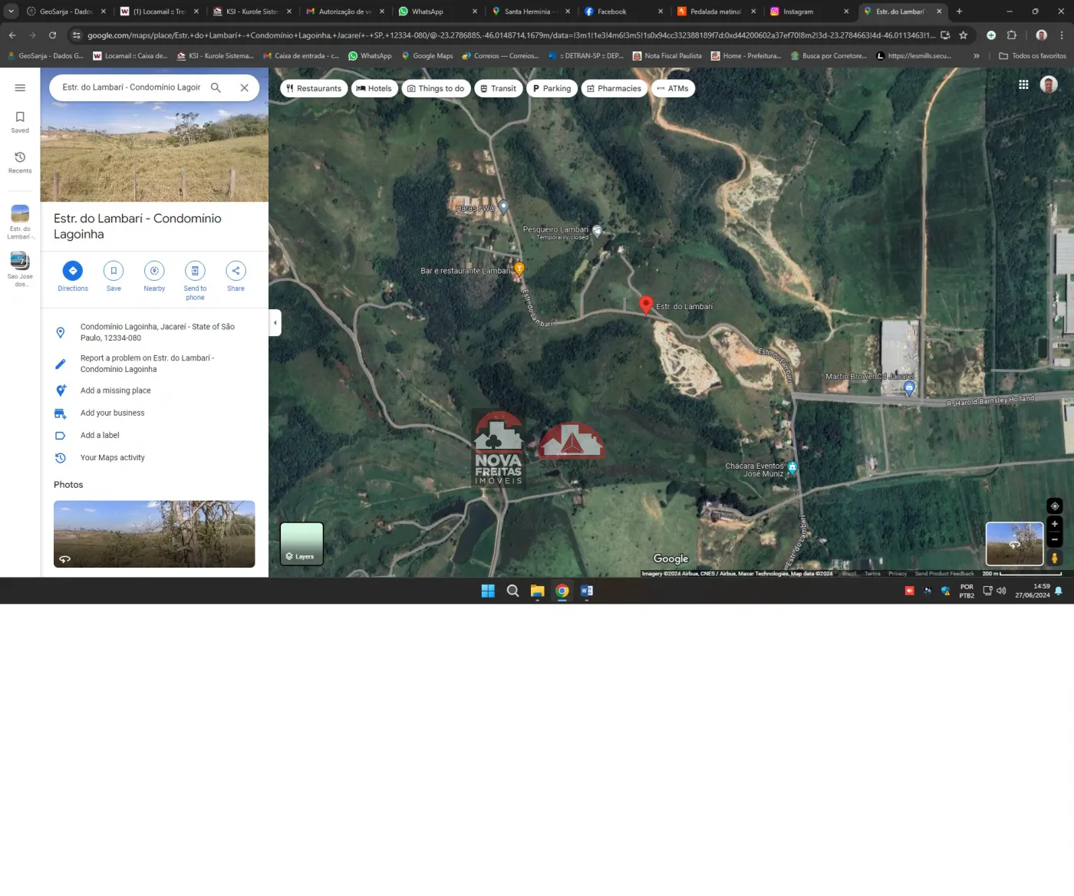Screen dimensions: 1074x896
Task: Open Word from the Windows taskbar
Action: [x=587, y=591]
